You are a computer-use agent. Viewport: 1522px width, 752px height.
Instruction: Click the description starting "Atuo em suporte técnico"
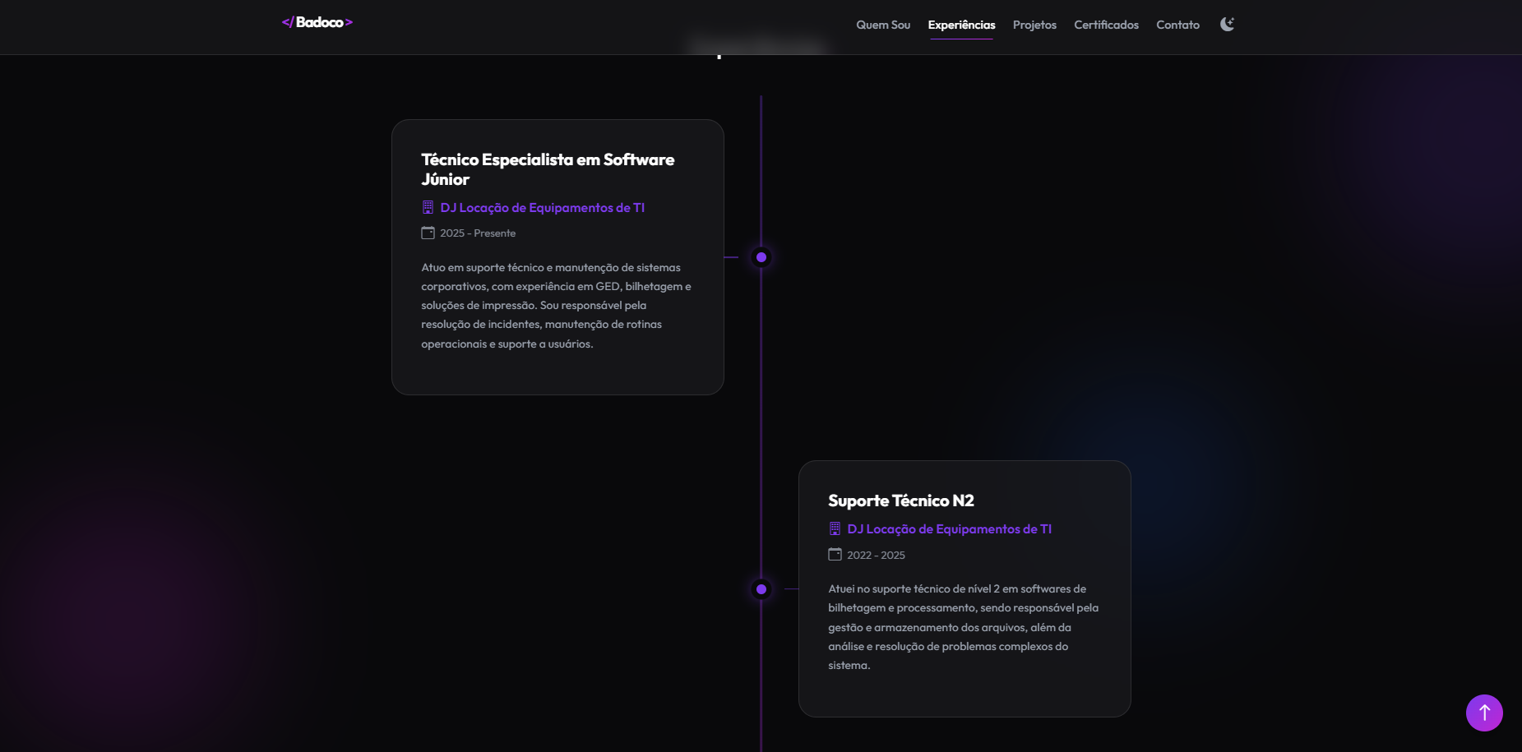pyautogui.click(x=557, y=306)
